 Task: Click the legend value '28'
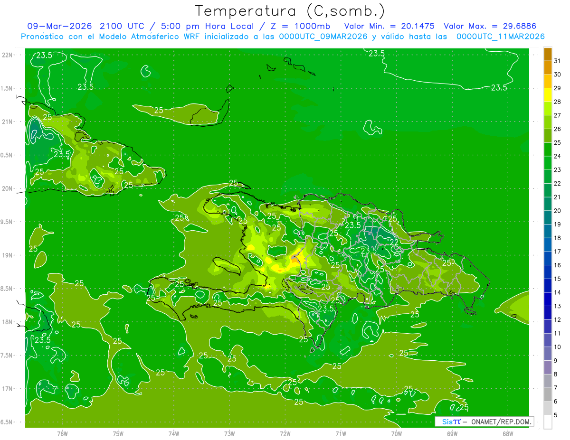(557, 102)
